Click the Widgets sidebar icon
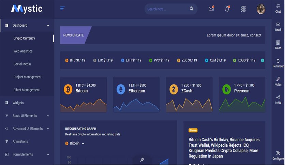The image size is (285, 165). (x=7, y=103)
